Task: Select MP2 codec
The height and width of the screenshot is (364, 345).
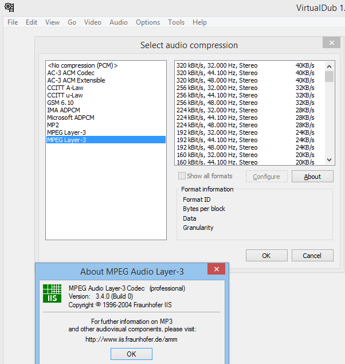Action: tap(106, 125)
